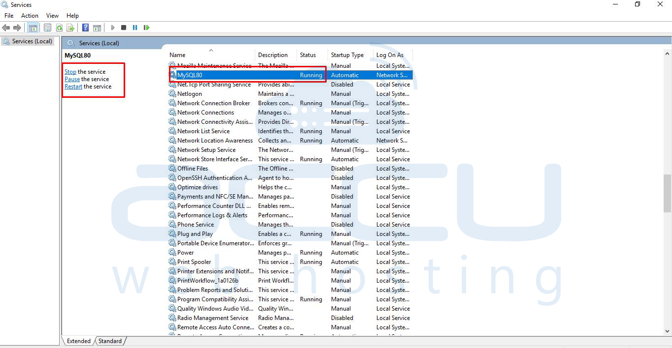Click the Stop Service square icon
This screenshot has height=348, width=672.
point(124,28)
